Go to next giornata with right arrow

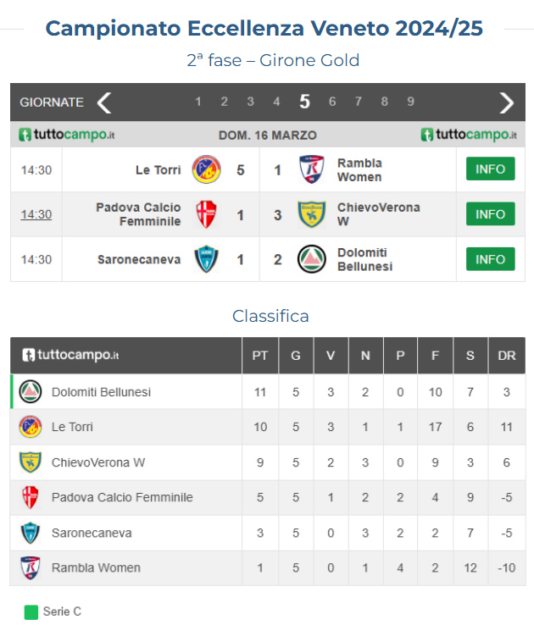tap(507, 102)
